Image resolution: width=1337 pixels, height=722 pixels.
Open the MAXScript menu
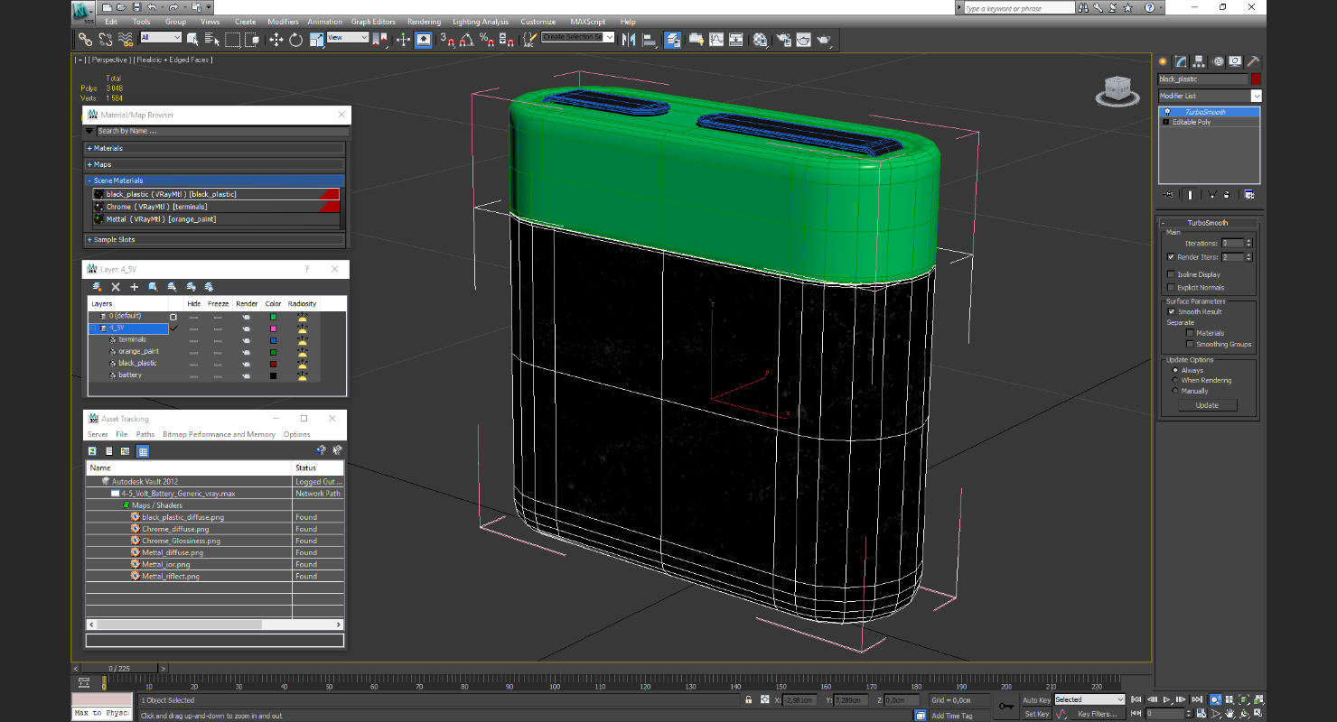coord(588,22)
